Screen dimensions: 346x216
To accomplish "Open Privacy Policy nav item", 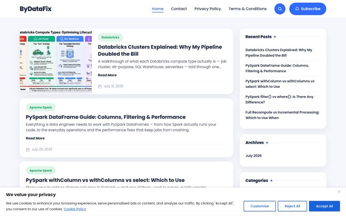I will 208,9.
